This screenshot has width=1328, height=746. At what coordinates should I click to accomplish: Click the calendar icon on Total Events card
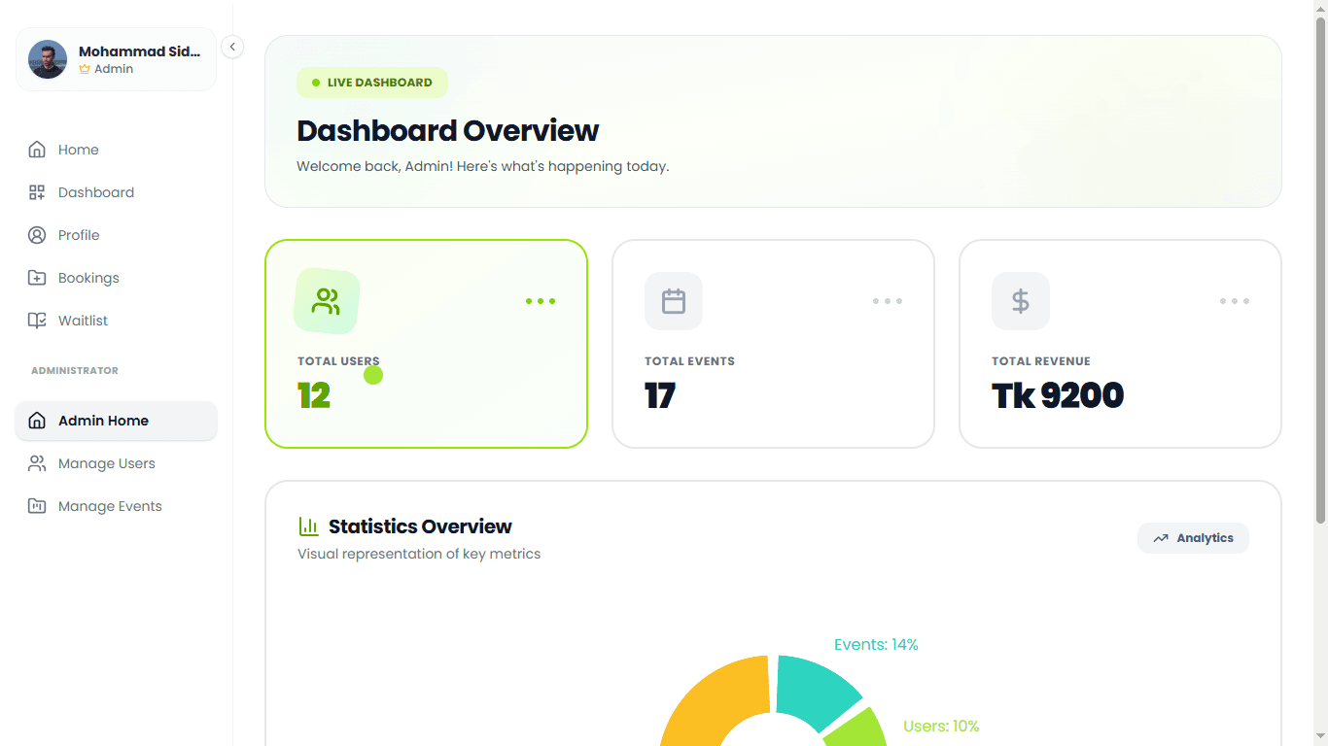(x=673, y=301)
